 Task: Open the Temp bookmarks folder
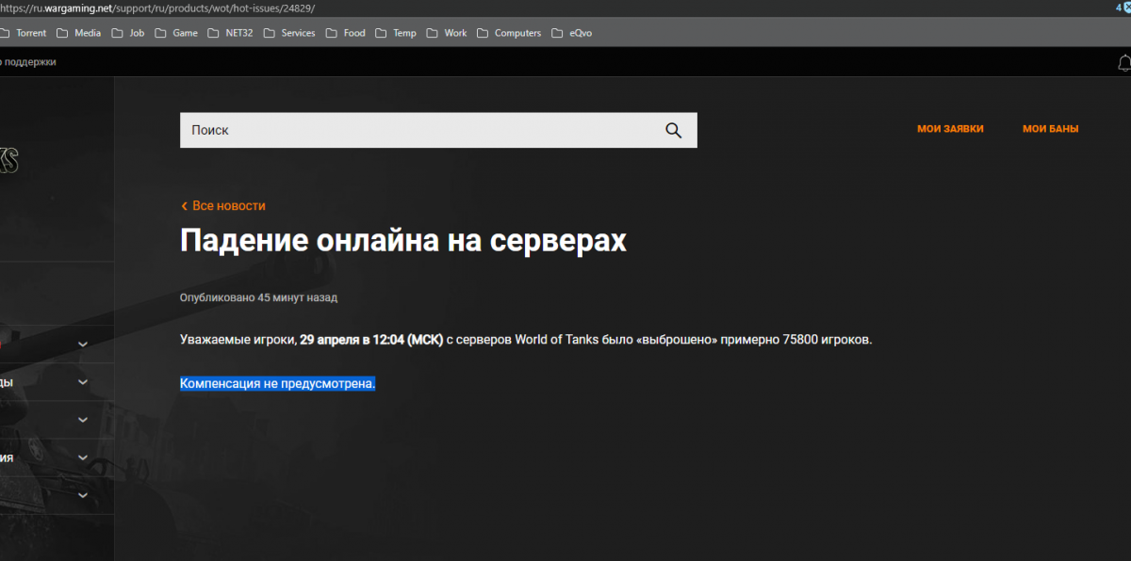396,33
